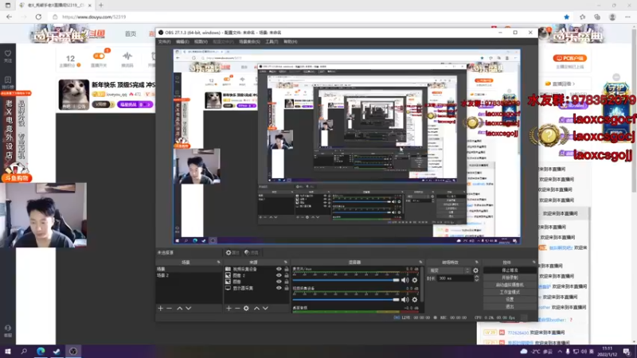The height and width of the screenshot is (358, 637).
Task: Open browser settings and more menu
Action: tap(627, 17)
